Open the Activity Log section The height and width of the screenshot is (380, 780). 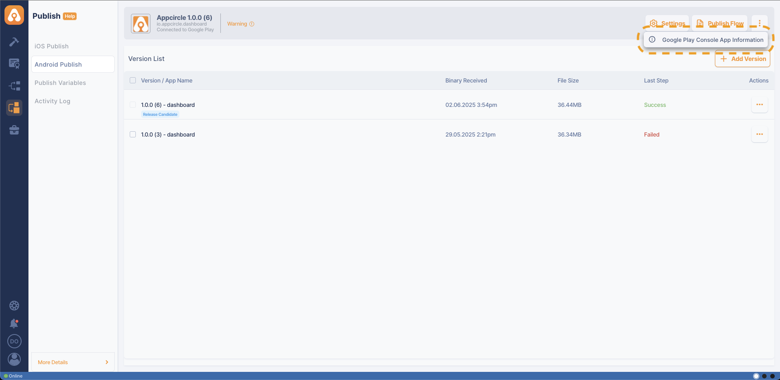pos(52,101)
